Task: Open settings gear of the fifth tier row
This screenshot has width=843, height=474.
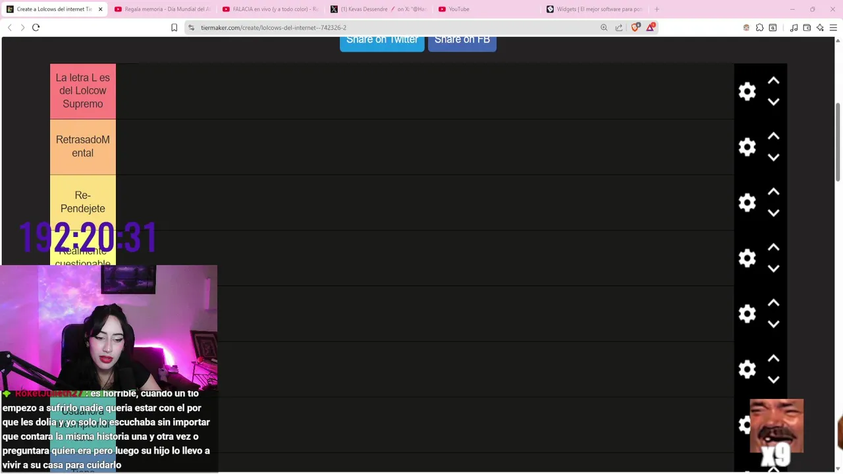Action: coord(747,313)
